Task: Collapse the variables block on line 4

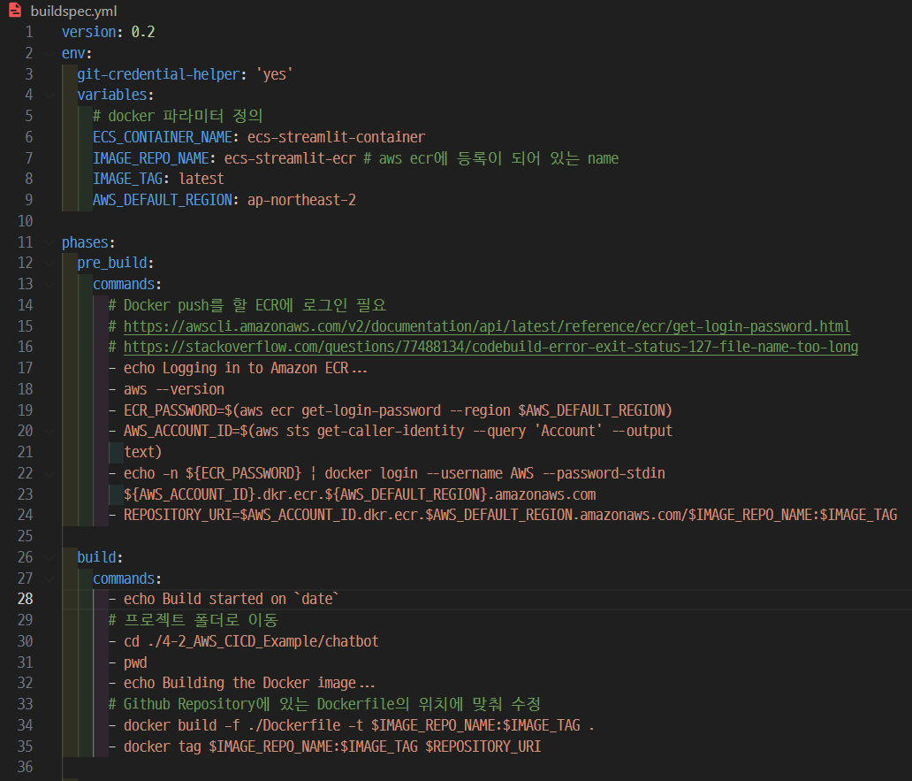Action: coord(49,95)
